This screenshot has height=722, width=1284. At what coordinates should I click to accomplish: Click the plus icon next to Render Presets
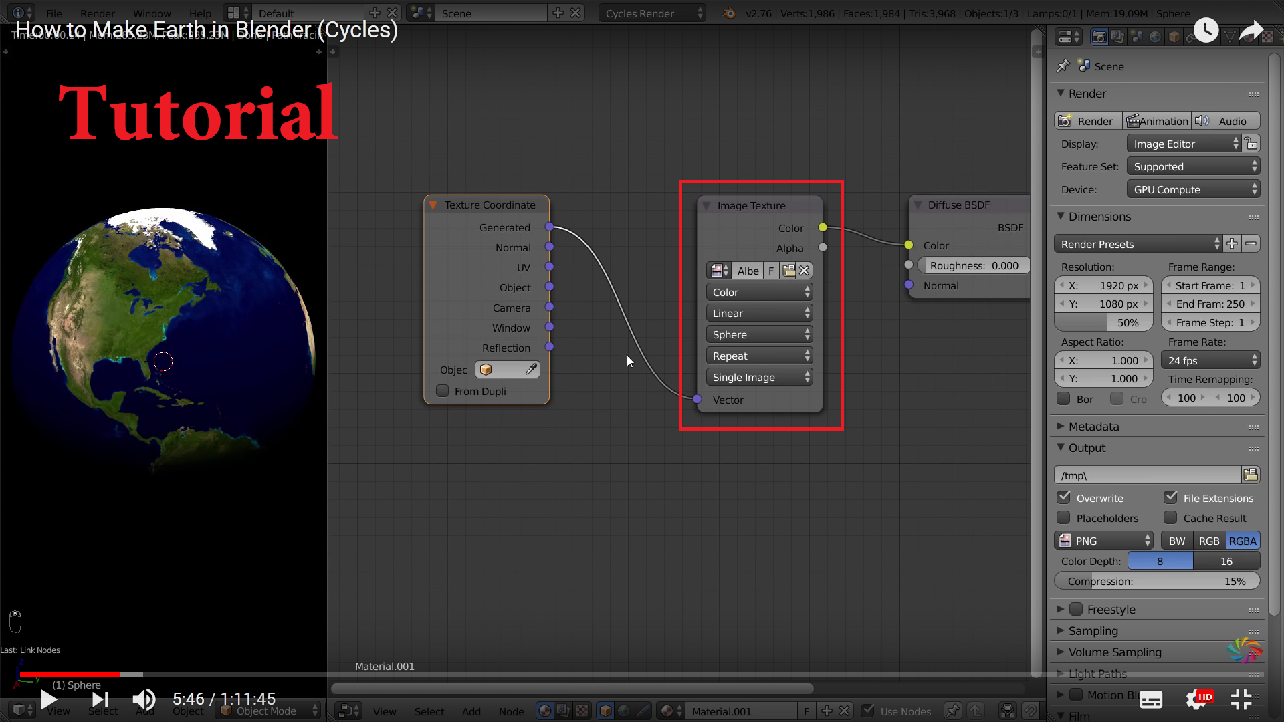click(1232, 244)
